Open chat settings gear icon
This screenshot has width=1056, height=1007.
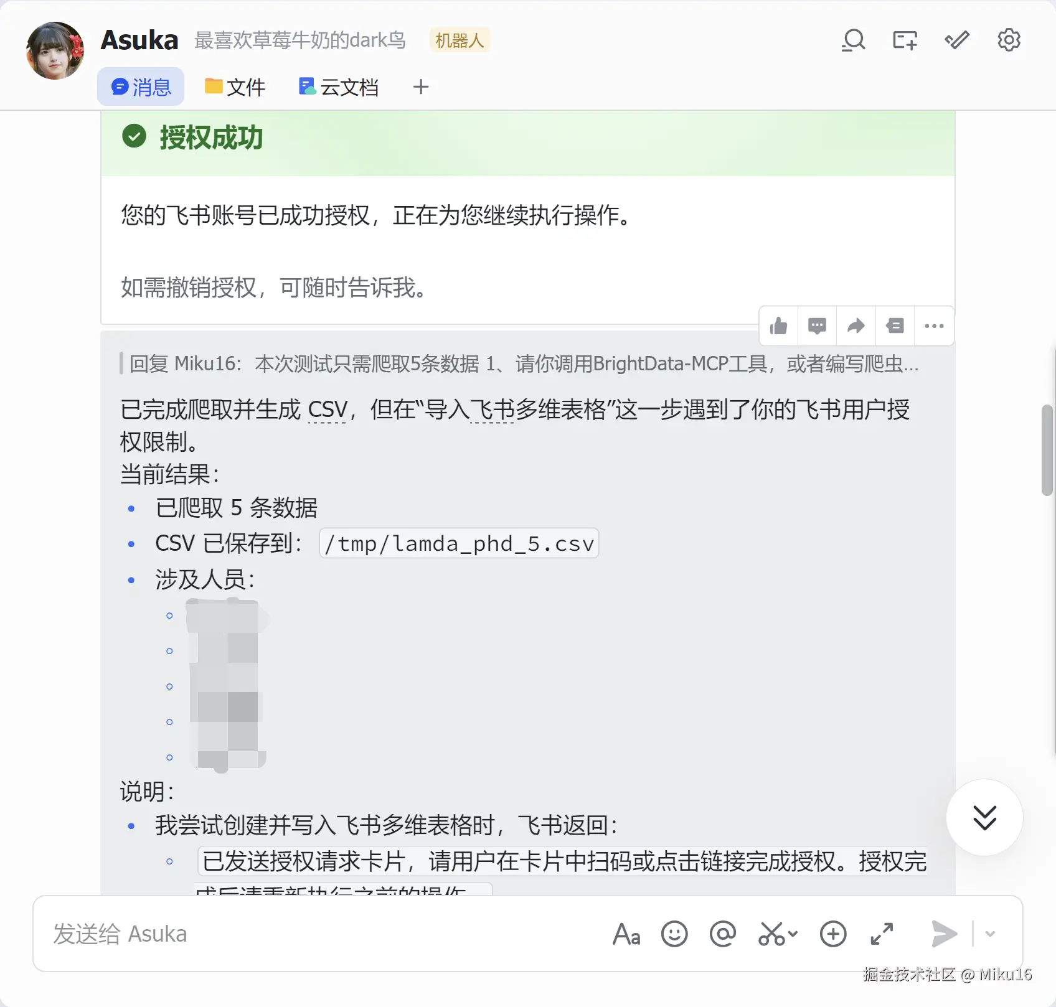click(1009, 40)
